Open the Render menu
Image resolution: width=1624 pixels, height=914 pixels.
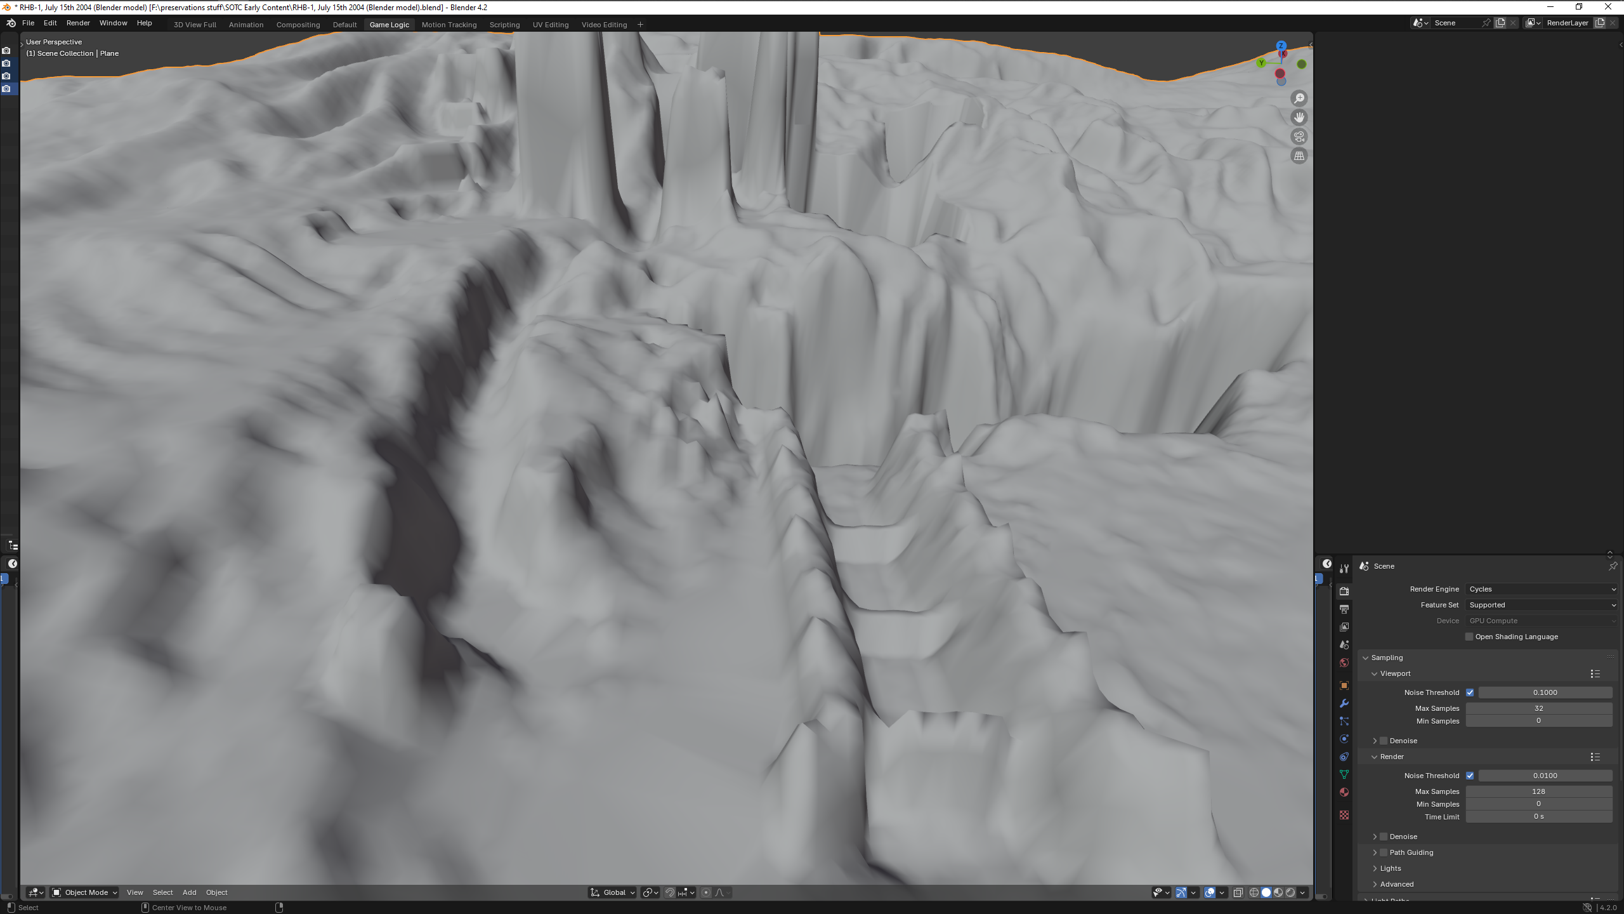(x=78, y=23)
